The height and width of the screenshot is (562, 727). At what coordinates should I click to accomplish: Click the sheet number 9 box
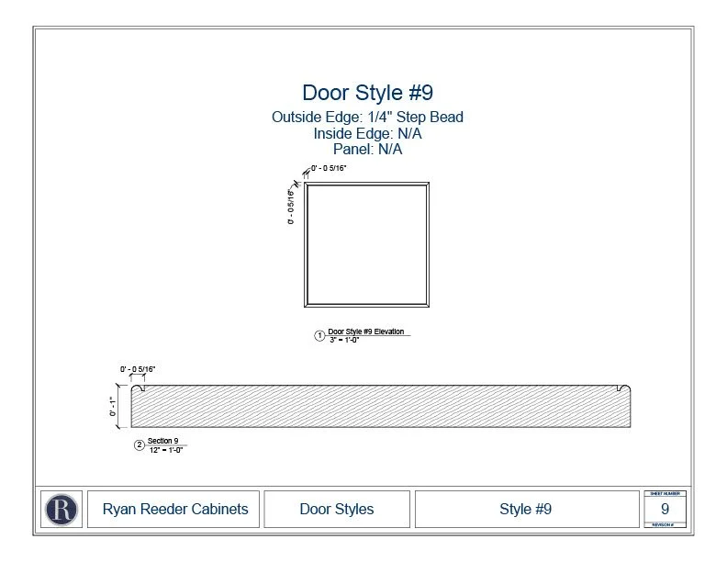(665, 509)
